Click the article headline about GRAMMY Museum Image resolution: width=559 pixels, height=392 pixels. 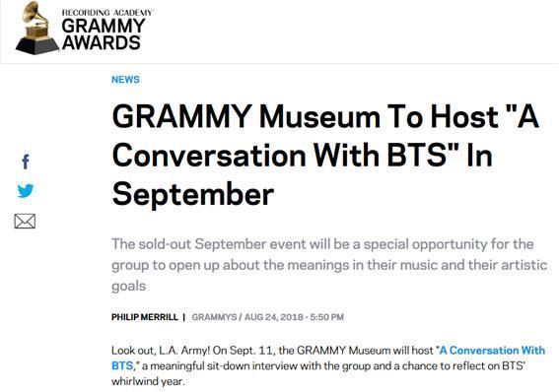pyautogui.click(x=325, y=156)
